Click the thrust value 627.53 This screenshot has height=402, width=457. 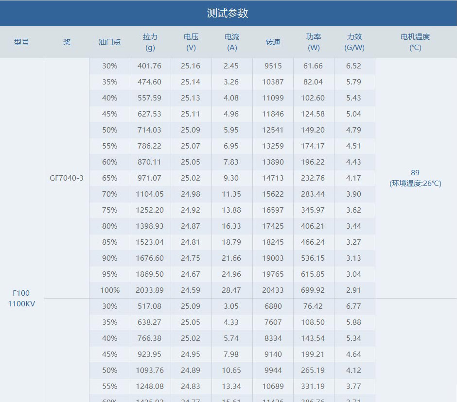[150, 114]
